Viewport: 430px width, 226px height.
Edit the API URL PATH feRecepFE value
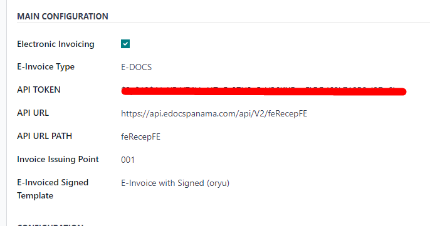pos(140,136)
